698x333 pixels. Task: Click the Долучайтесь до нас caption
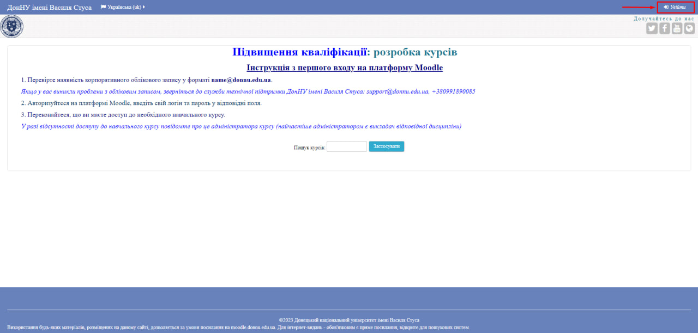(x=664, y=18)
